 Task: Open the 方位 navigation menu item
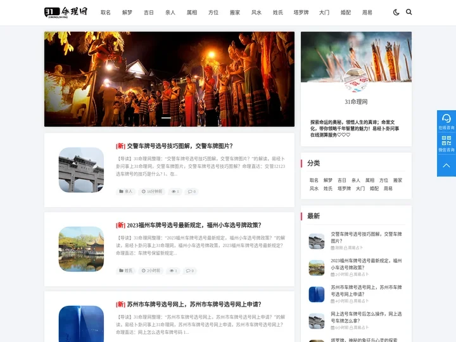(213, 13)
